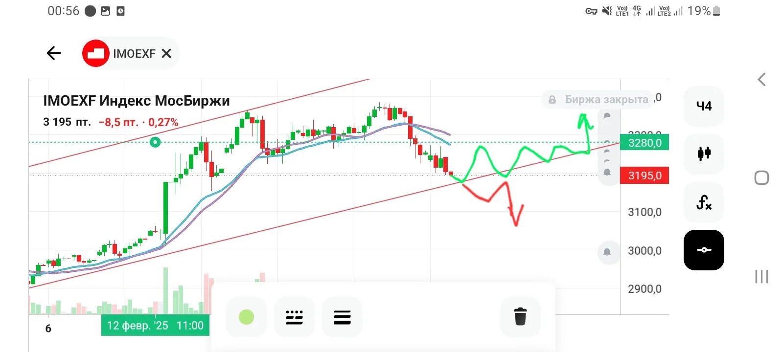Tap the green circle handle on the dotted line
The image size is (783, 352).
click(155, 142)
